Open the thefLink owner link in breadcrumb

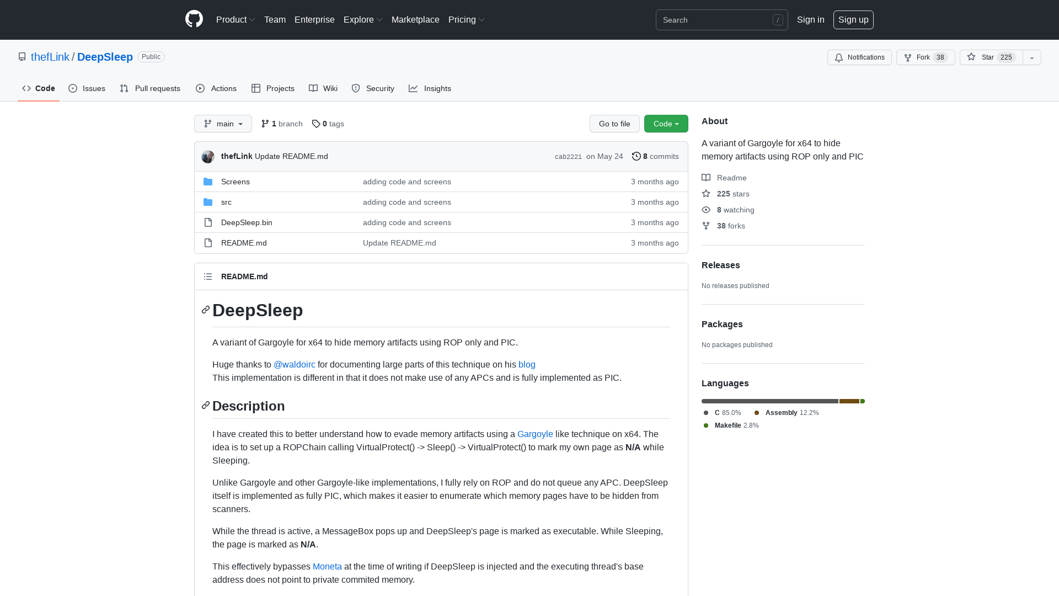pos(50,57)
